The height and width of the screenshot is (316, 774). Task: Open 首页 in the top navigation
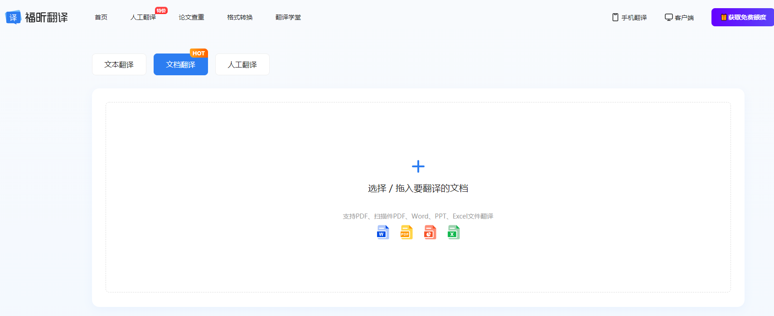(x=101, y=17)
